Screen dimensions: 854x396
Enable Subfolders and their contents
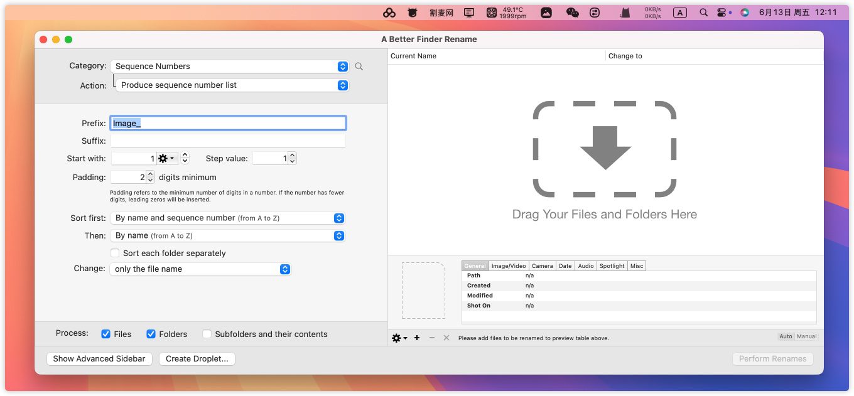coord(207,334)
